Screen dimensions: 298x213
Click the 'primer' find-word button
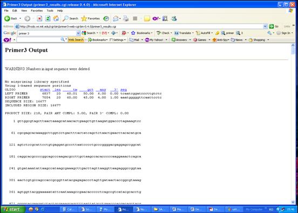pyautogui.click(x=227, y=33)
